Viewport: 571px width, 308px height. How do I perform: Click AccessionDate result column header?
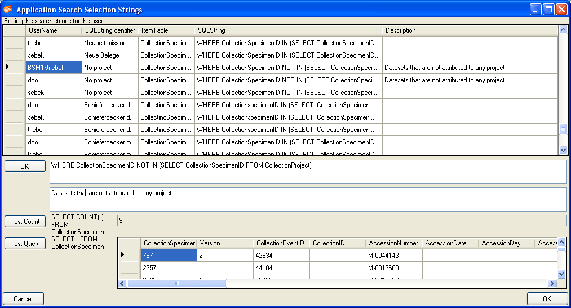pos(450,243)
